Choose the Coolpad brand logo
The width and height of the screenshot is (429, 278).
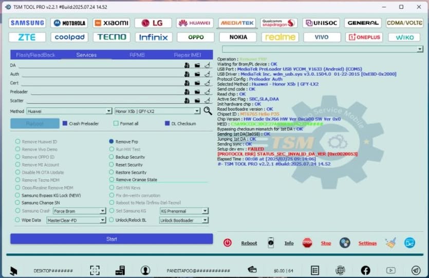69,37
